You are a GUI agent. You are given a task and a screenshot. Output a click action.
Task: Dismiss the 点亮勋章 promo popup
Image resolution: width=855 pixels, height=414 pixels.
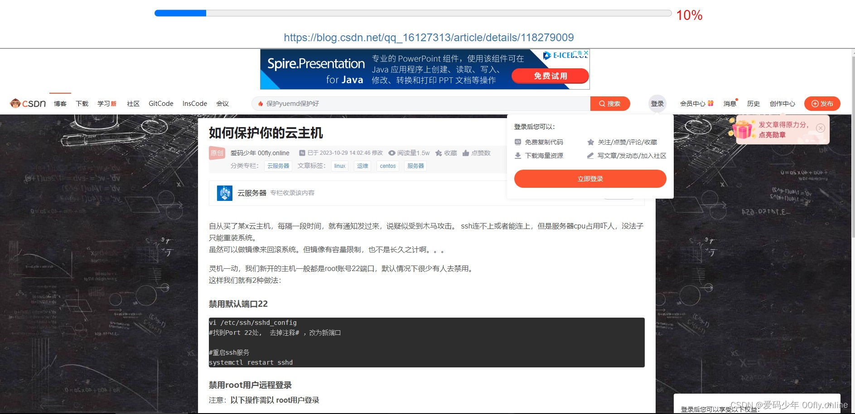(x=821, y=128)
